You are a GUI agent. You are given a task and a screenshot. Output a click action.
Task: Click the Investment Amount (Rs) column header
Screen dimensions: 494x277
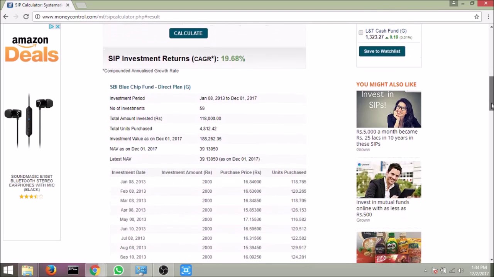pos(187,172)
